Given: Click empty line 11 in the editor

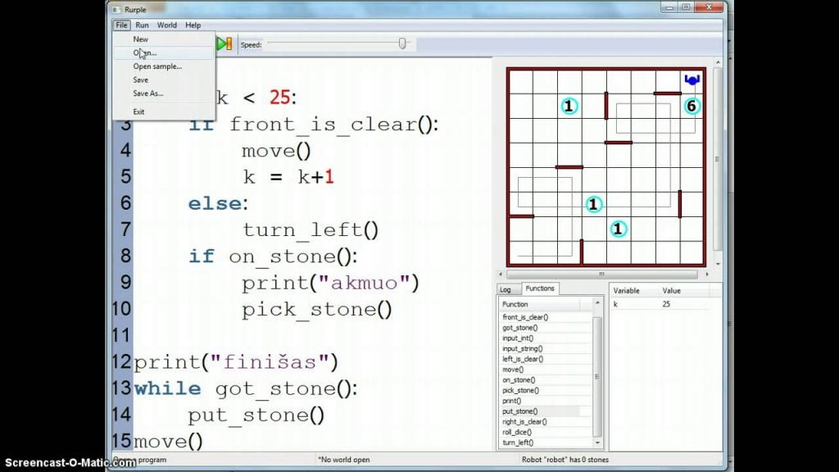Looking at the screenshot, I should click(x=311, y=335).
